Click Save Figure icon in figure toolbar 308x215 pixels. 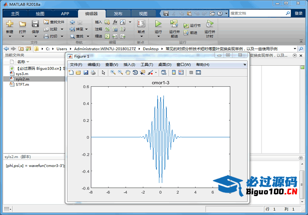pos(86,73)
